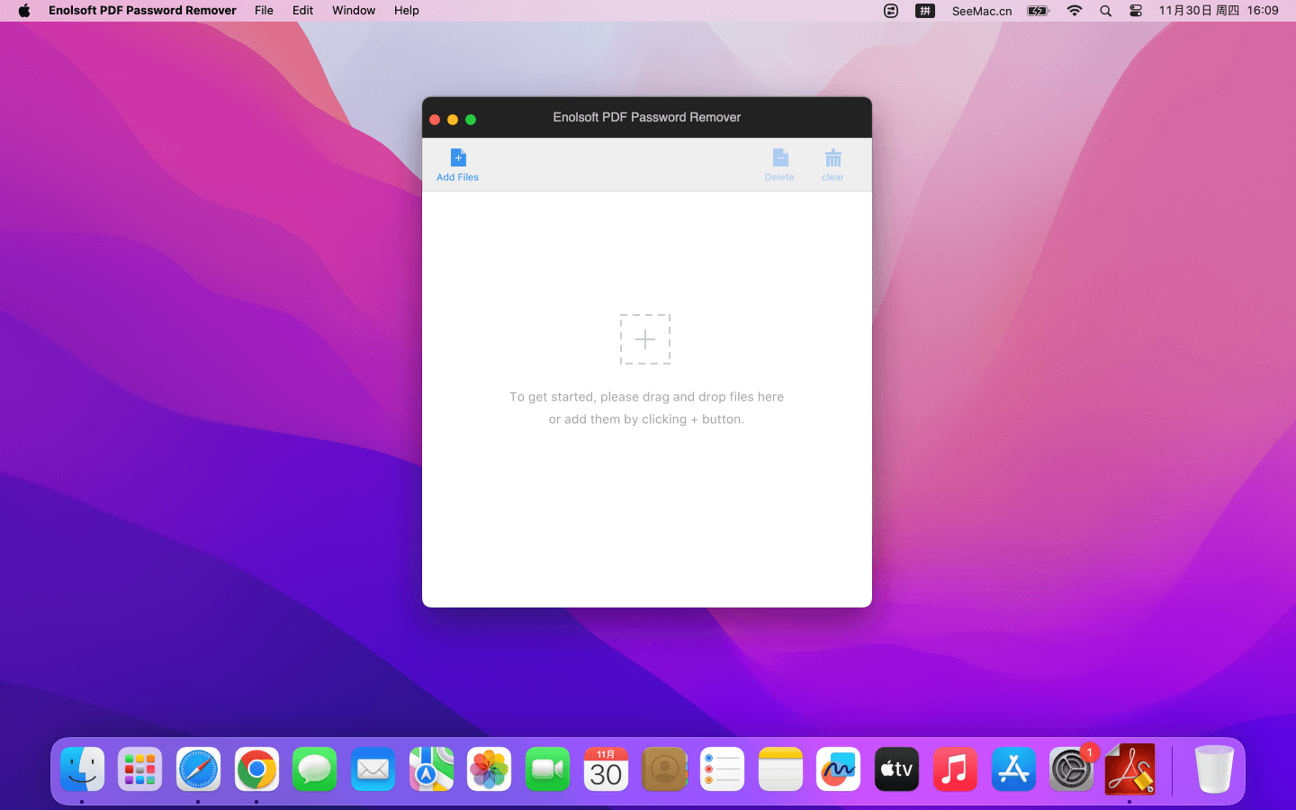Click the date and time in menu bar

pos(1219,11)
